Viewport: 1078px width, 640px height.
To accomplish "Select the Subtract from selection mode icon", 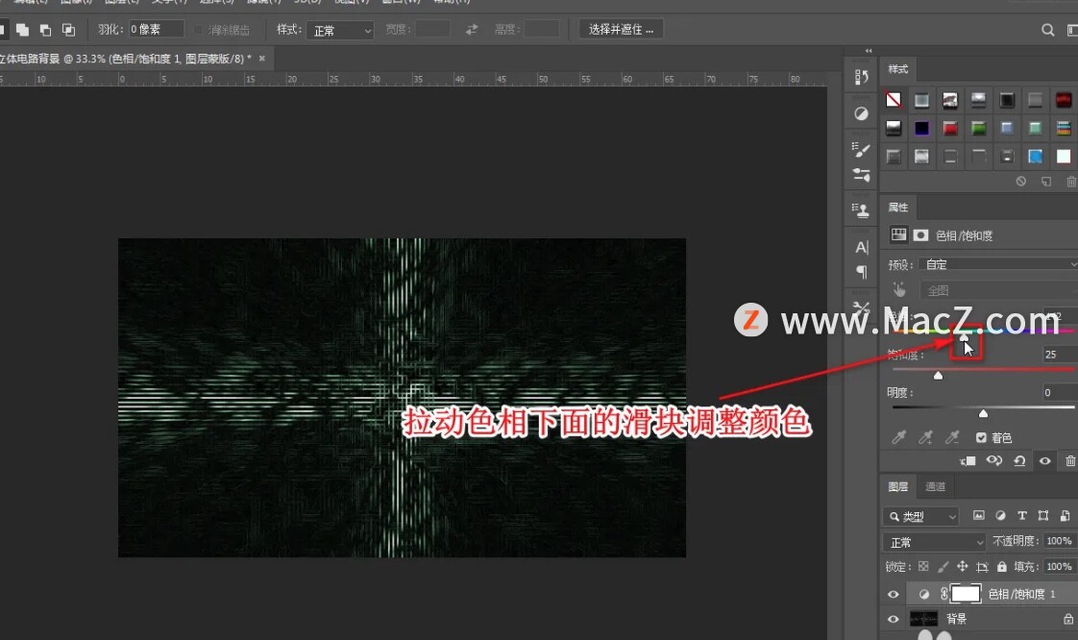I will pos(45,30).
